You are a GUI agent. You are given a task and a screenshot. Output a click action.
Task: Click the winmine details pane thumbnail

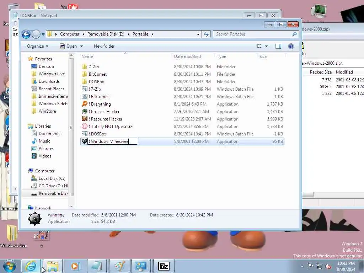click(x=35, y=218)
